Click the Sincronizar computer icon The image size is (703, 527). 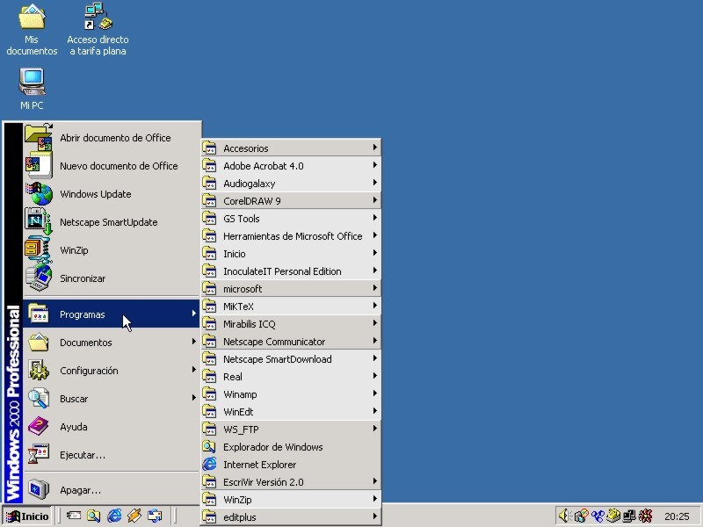[39, 278]
